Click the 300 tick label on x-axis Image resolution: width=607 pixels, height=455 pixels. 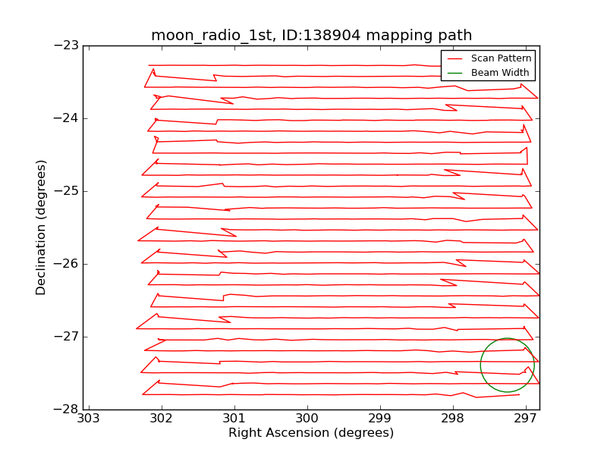pyautogui.click(x=307, y=419)
